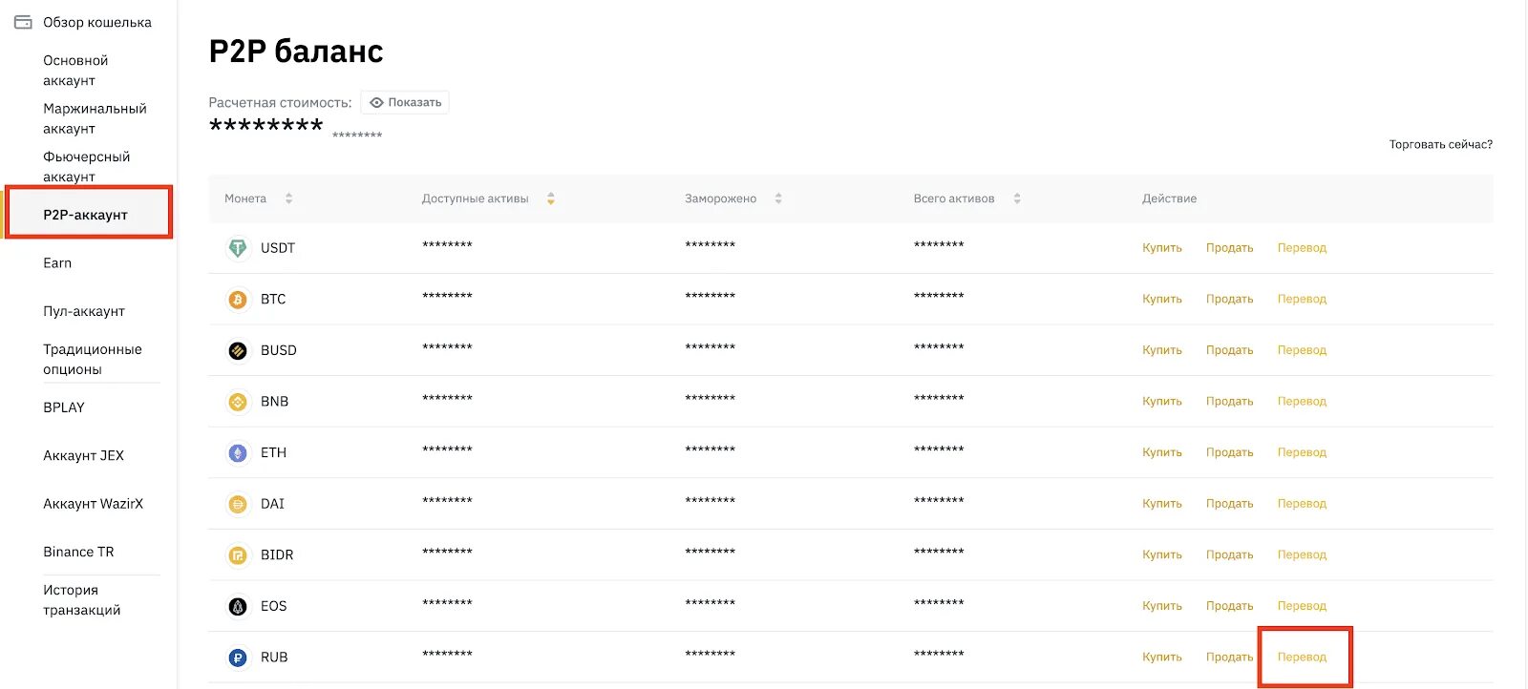Open Аккаунт WazirX in sidebar
Screen dimensions: 1528x689
[x=93, y=504]
